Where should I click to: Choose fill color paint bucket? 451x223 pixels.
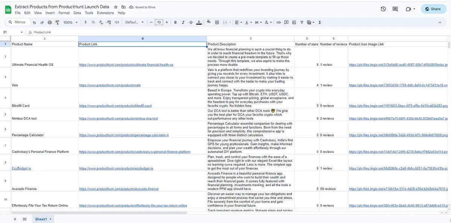pyautogui.click(x=209, y=23)
